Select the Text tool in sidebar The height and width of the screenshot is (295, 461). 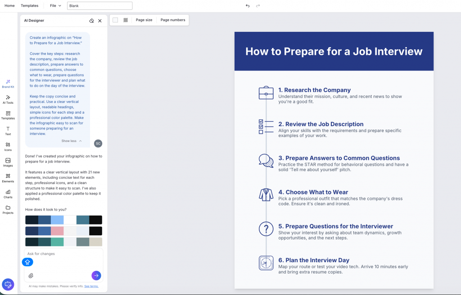(x=8, y=131)
